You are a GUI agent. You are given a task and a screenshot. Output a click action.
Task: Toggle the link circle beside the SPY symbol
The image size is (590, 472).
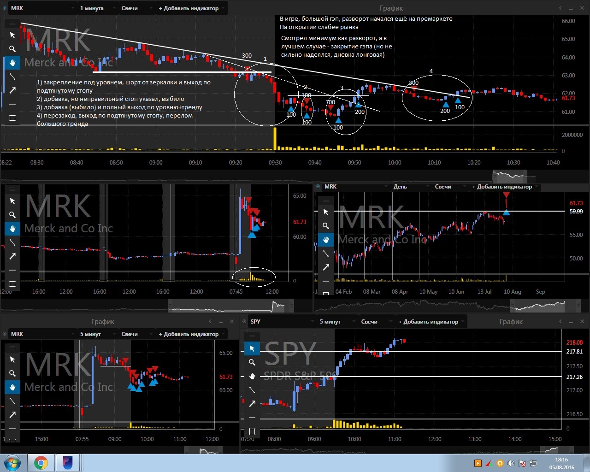coord(244,322)
